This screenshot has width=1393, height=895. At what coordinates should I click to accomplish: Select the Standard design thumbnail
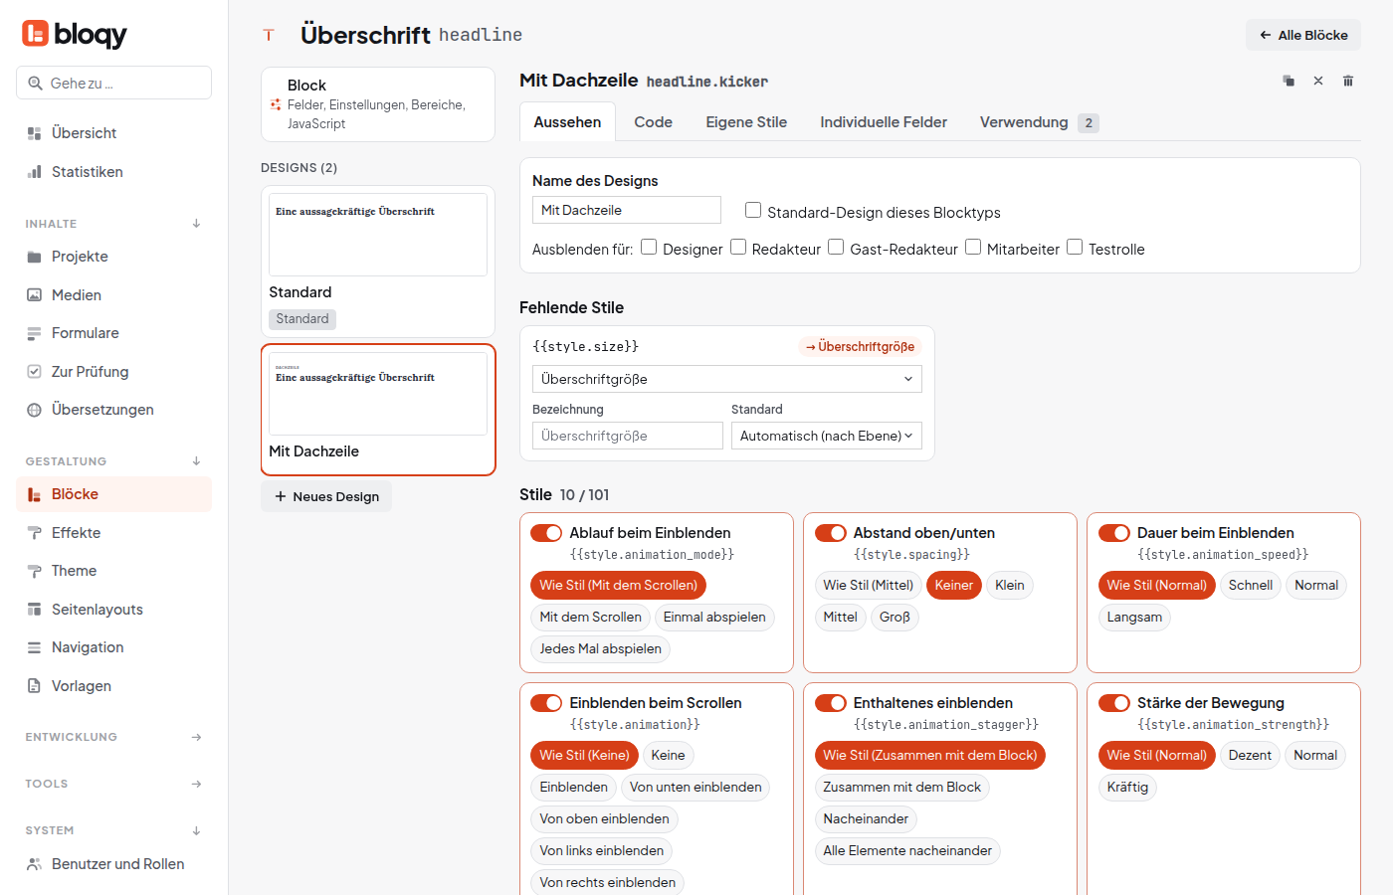tap(378, 235)
